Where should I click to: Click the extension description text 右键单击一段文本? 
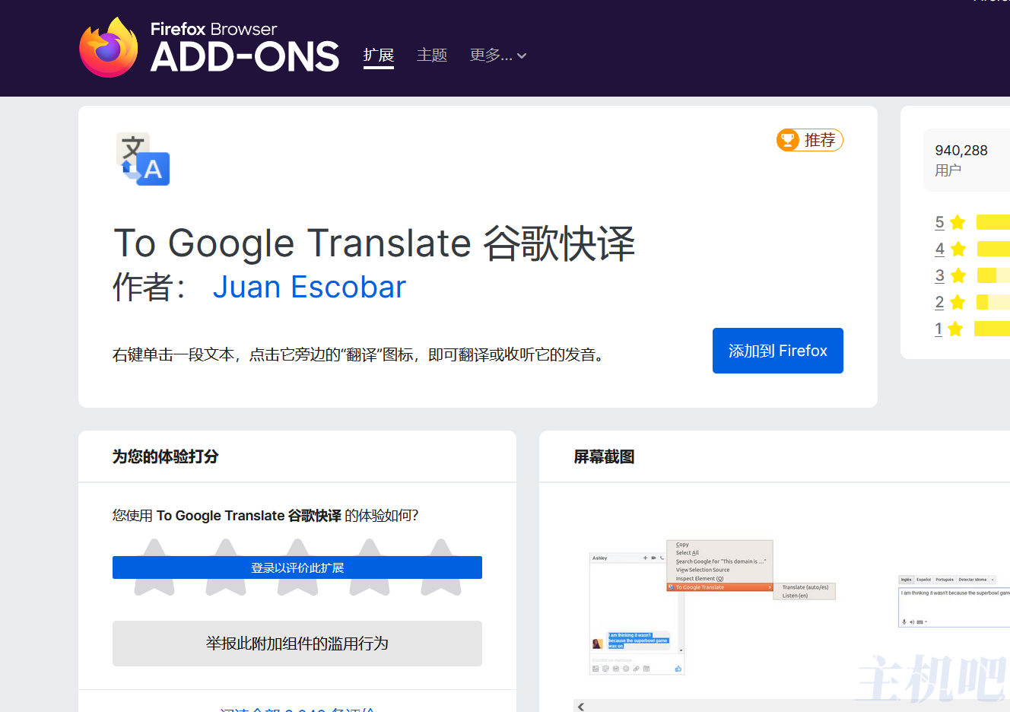358,354
